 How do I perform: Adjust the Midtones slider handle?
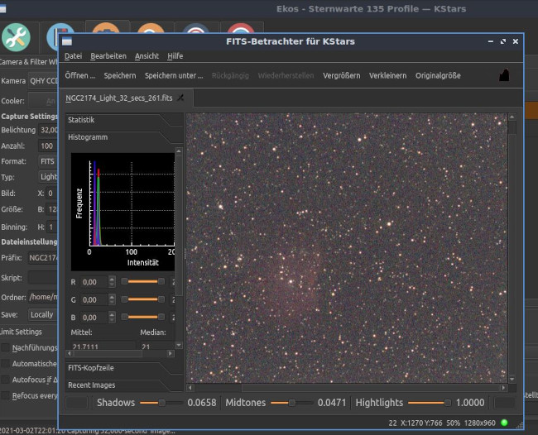point(291,403)
